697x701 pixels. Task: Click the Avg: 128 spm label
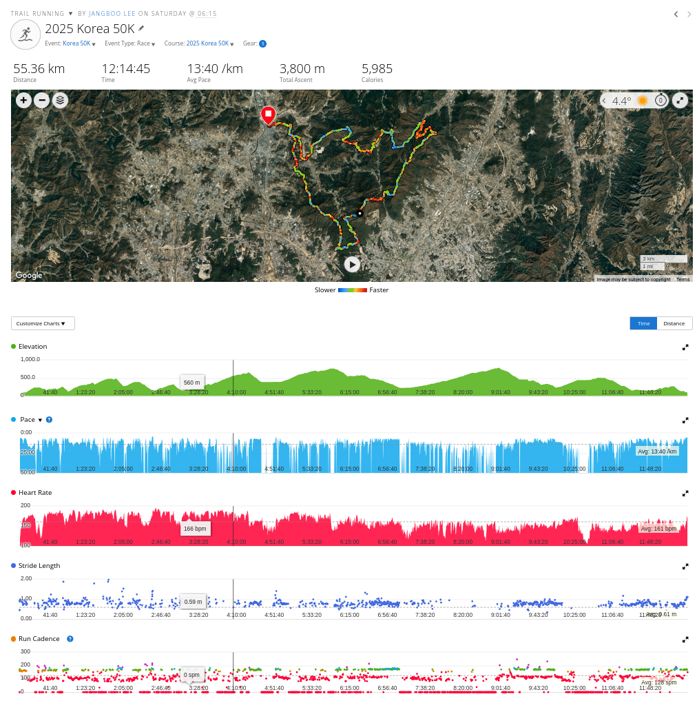[658, 682]
